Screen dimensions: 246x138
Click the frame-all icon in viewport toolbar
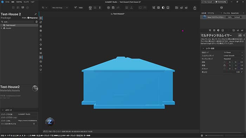coord(41,27)
